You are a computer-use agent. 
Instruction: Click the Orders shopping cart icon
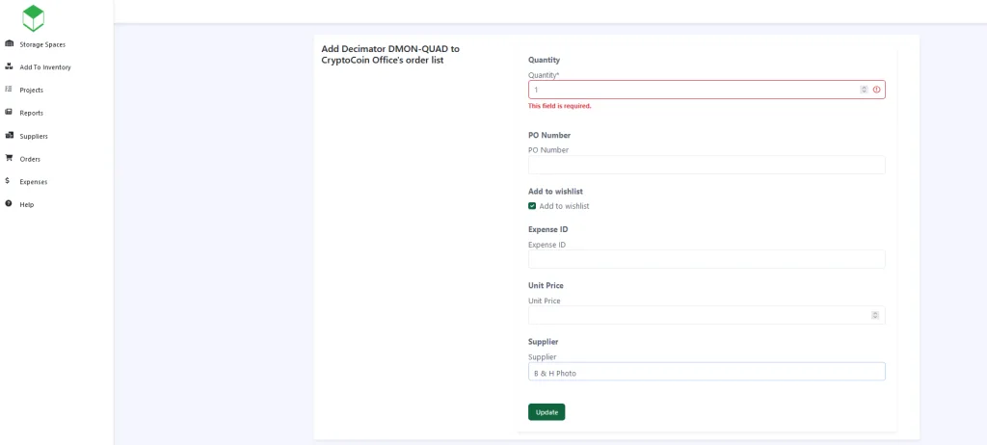tap(9, 158)
